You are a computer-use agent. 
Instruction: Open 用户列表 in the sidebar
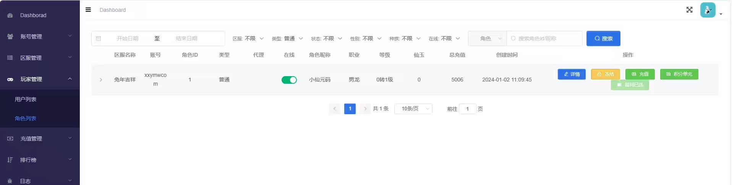pos(26,99)
